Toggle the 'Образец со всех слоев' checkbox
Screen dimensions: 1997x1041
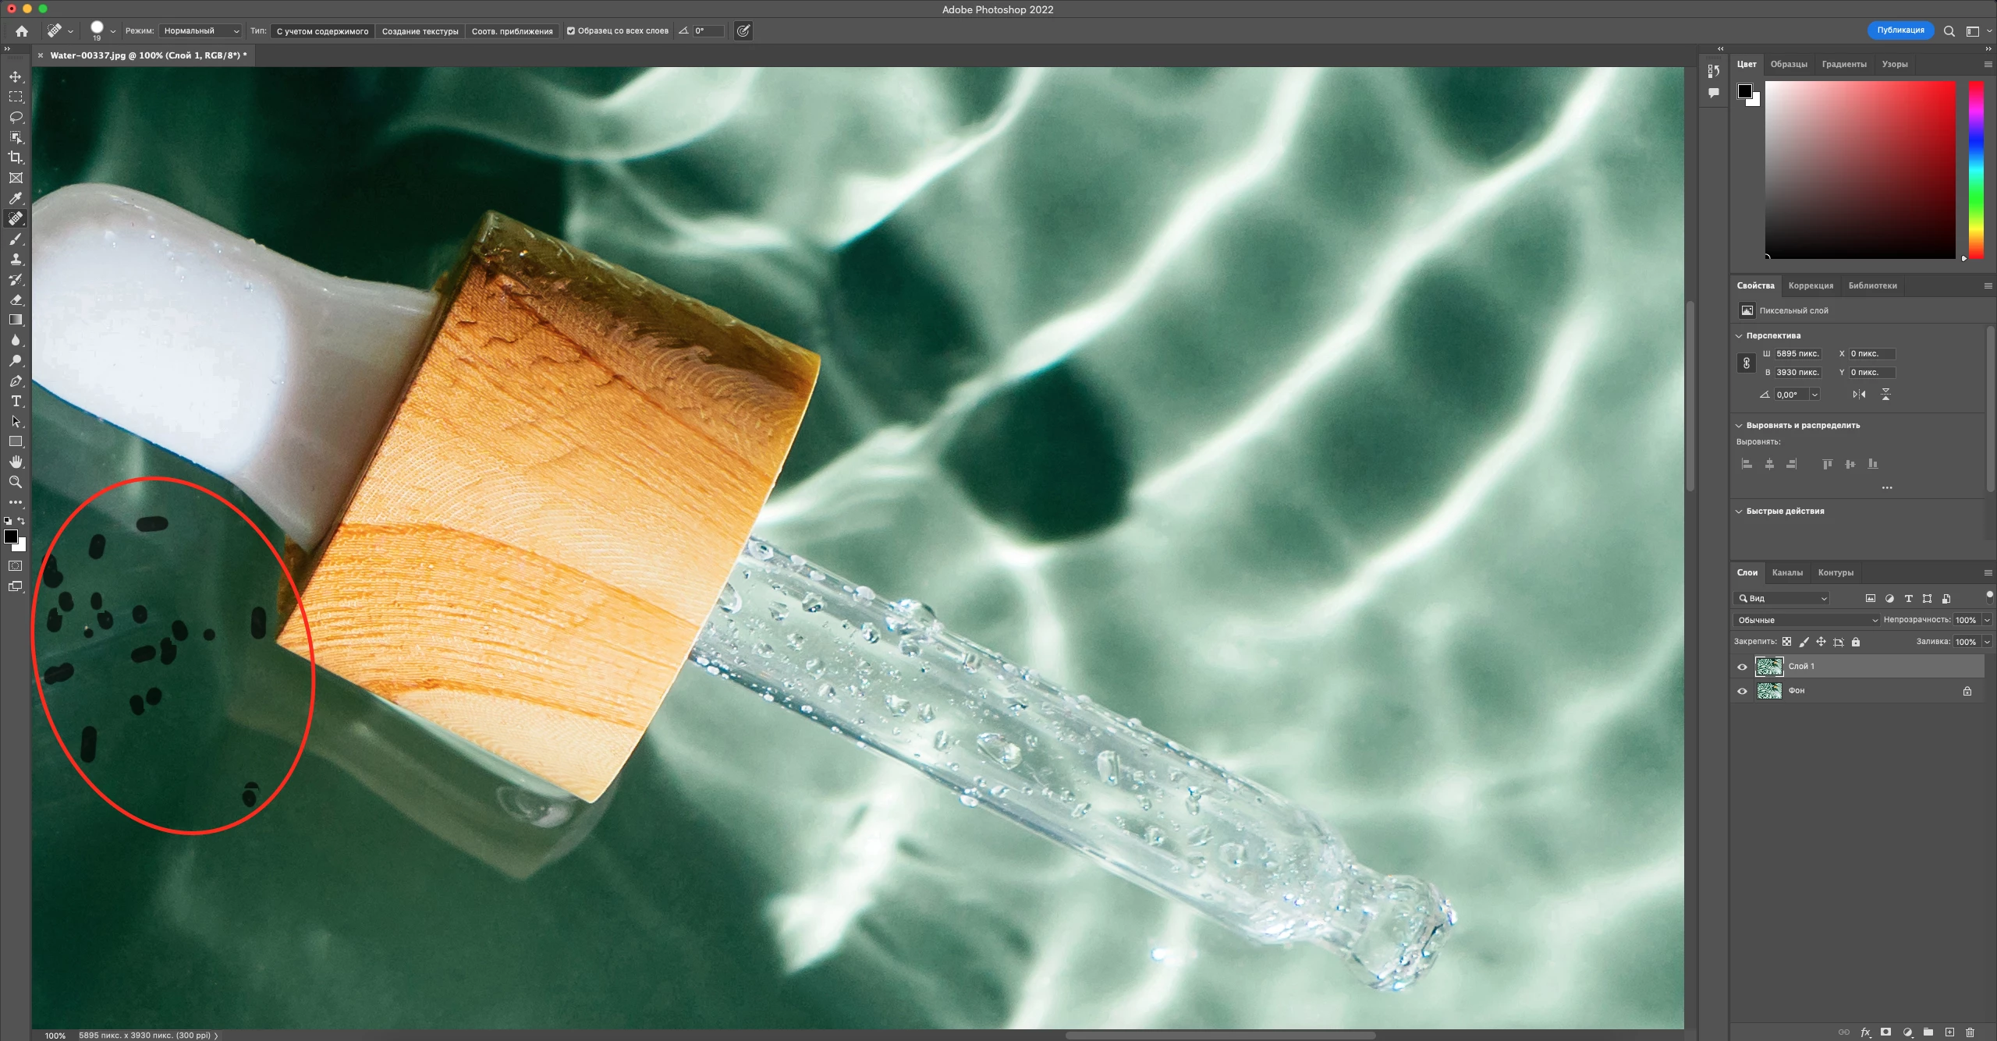click(571, 31)
